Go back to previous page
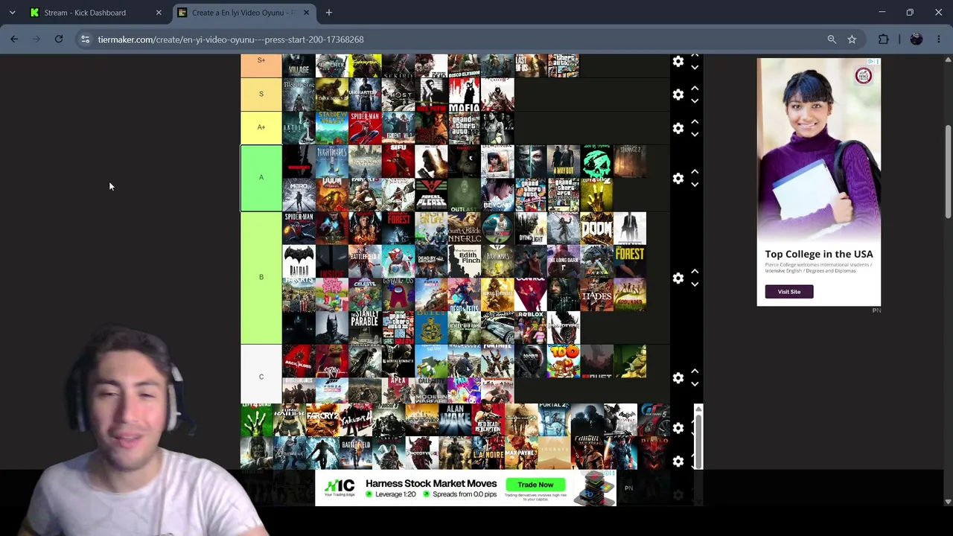Screen dimensions: 953x536 click(14, 39)
